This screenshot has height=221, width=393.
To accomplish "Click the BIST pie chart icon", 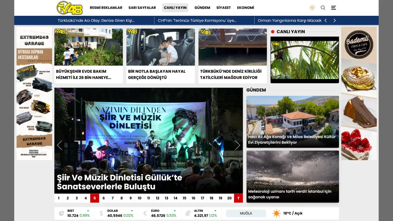I will 61,213.
